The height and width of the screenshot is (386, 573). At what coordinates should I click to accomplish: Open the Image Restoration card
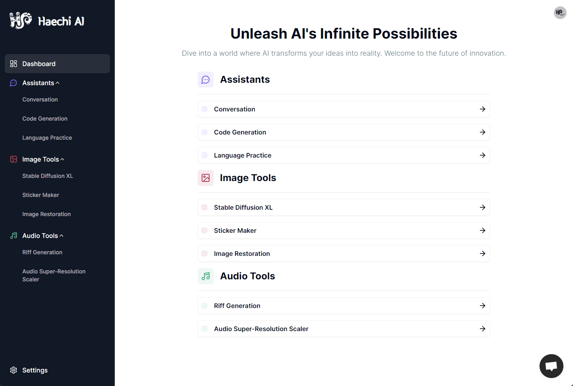[x=343, y=253]
